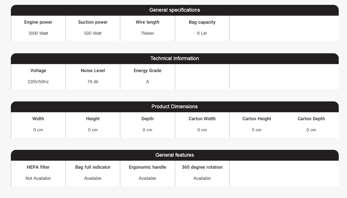Click the Energy Grade A value
The width and height of the screenshot is (347, 198).
pyautogui.click(x=147, y=82)
